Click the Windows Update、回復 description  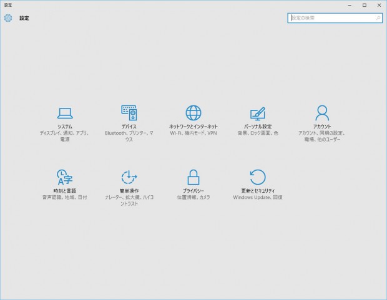click(x=258, y=197)
